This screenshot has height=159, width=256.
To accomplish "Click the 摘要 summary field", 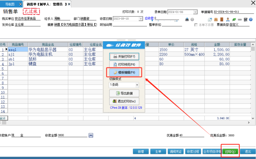I will click(76, 25).
